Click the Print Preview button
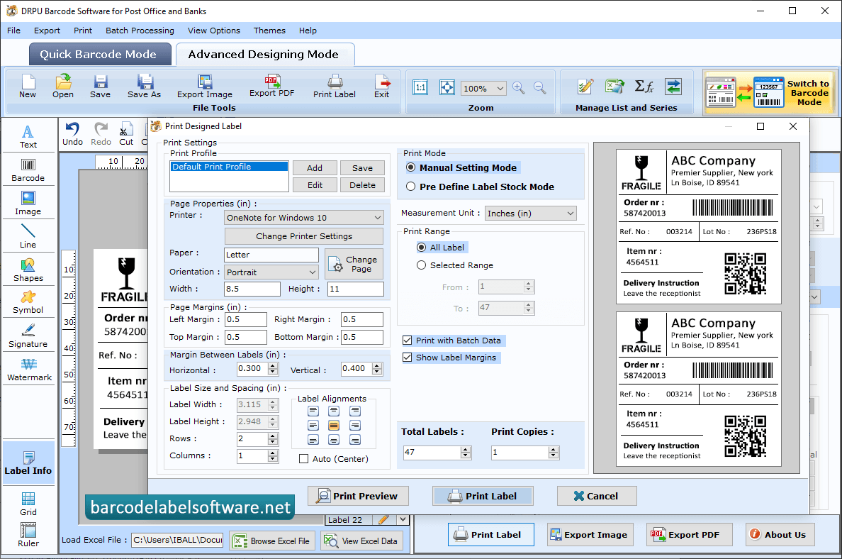Viewport: 842px width, 559px height. 358,496
